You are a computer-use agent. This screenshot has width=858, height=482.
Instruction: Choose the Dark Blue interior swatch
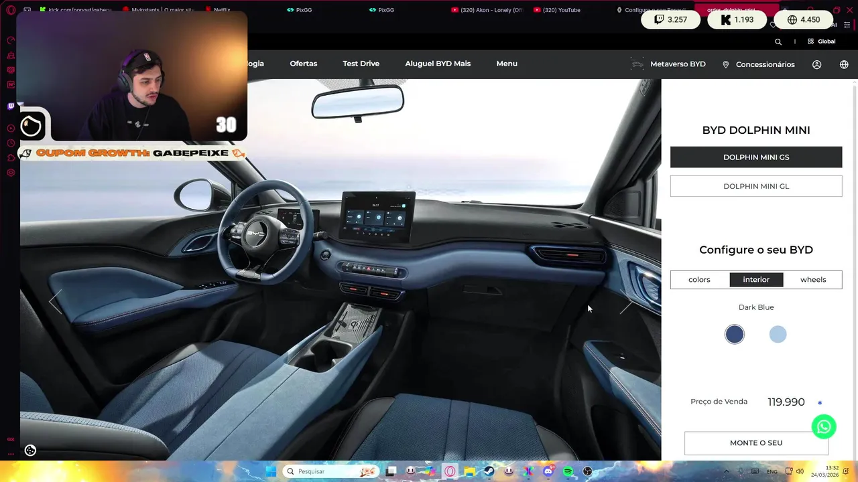click(x=735, y=334)
